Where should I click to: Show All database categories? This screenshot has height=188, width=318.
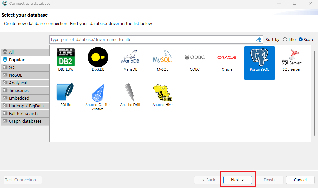tap(26, 52)
